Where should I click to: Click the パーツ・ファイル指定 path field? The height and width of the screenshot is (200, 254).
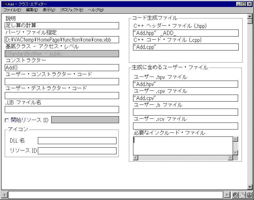click(62, 40)
